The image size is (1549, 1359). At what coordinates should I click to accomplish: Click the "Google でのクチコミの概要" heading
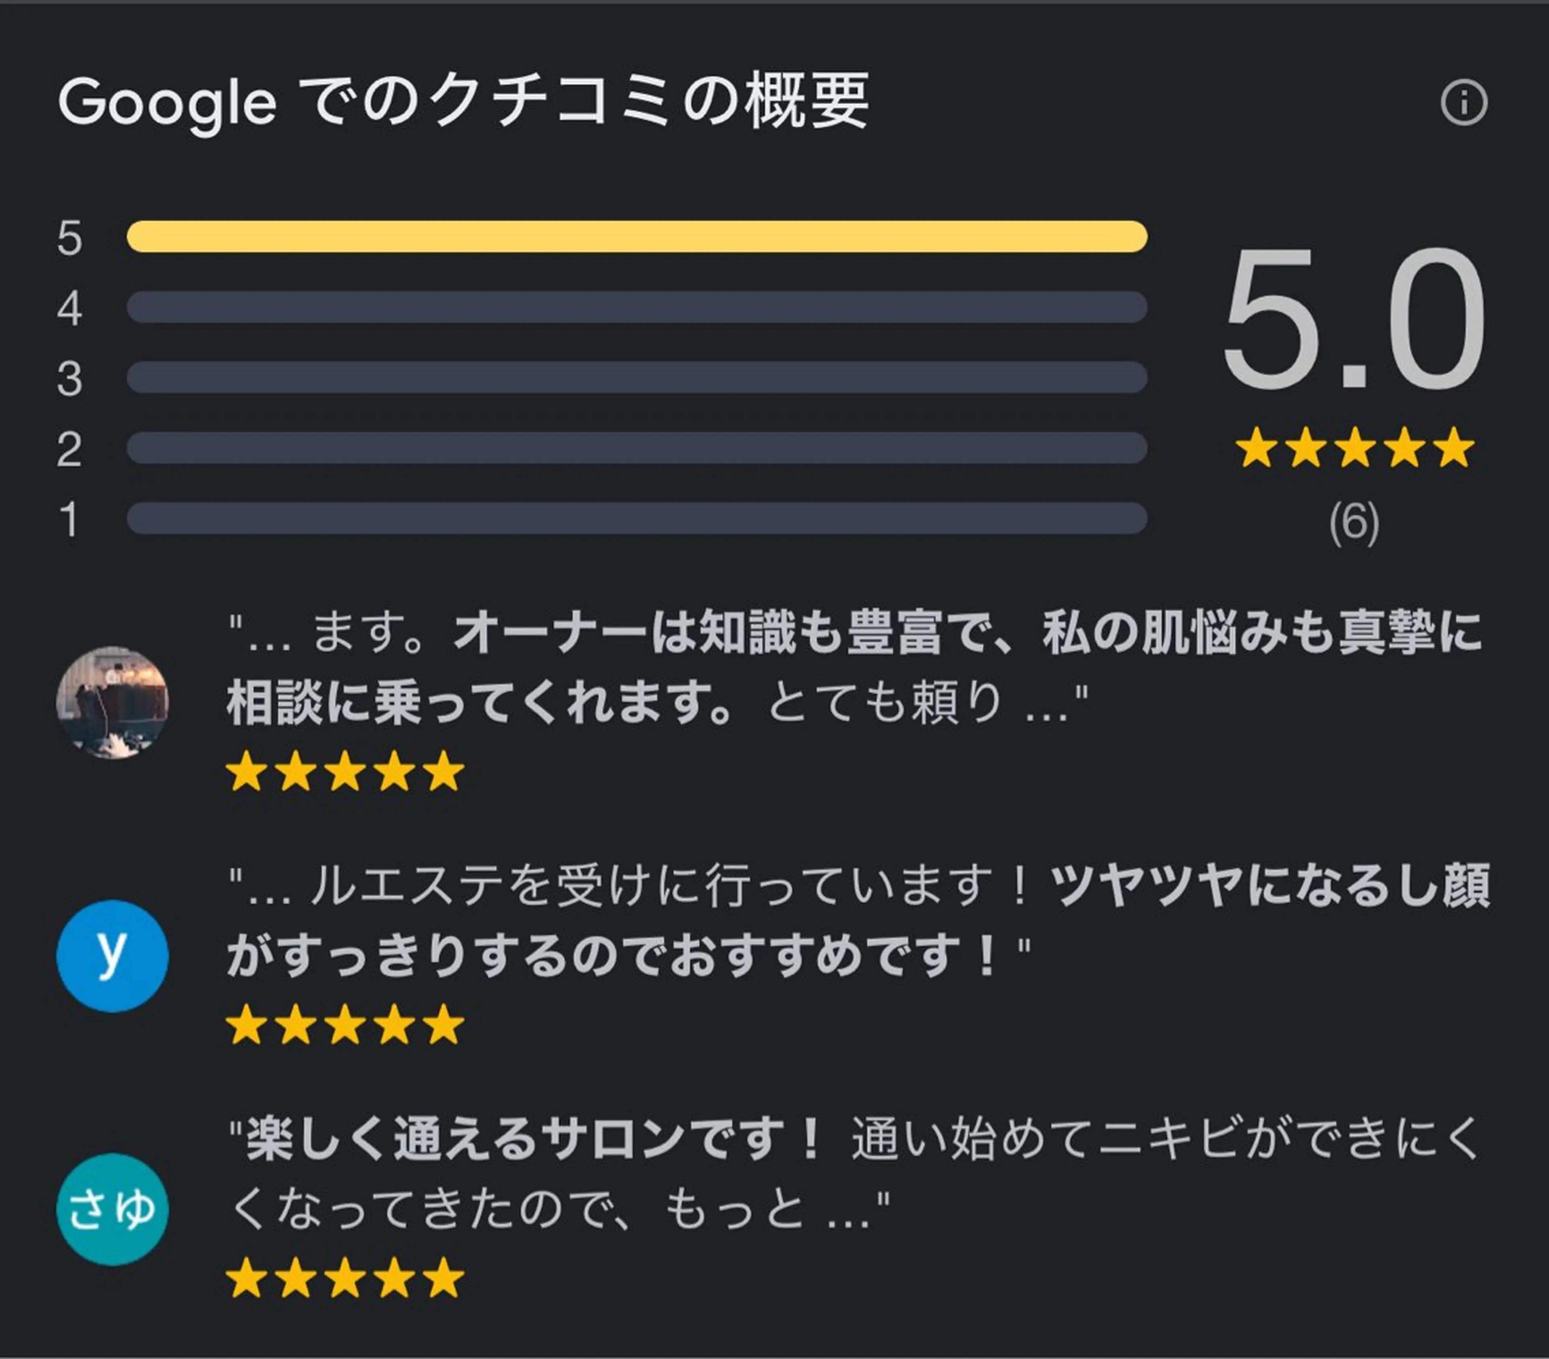464,102
